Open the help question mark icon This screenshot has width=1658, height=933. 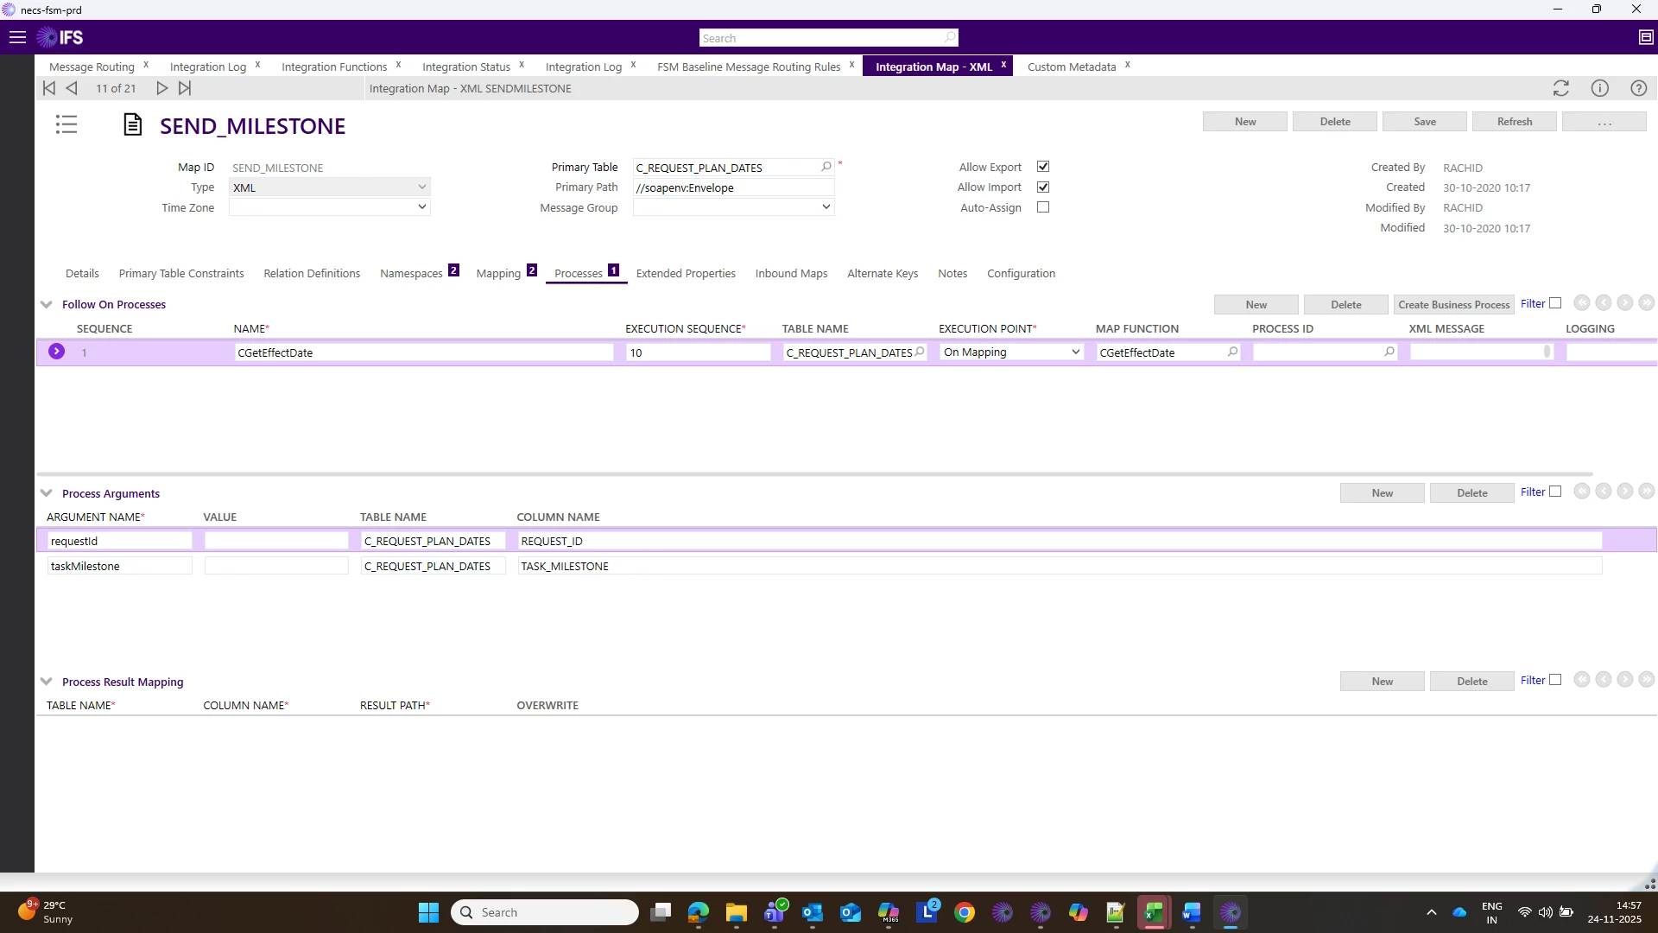(x=1638, y=88)
